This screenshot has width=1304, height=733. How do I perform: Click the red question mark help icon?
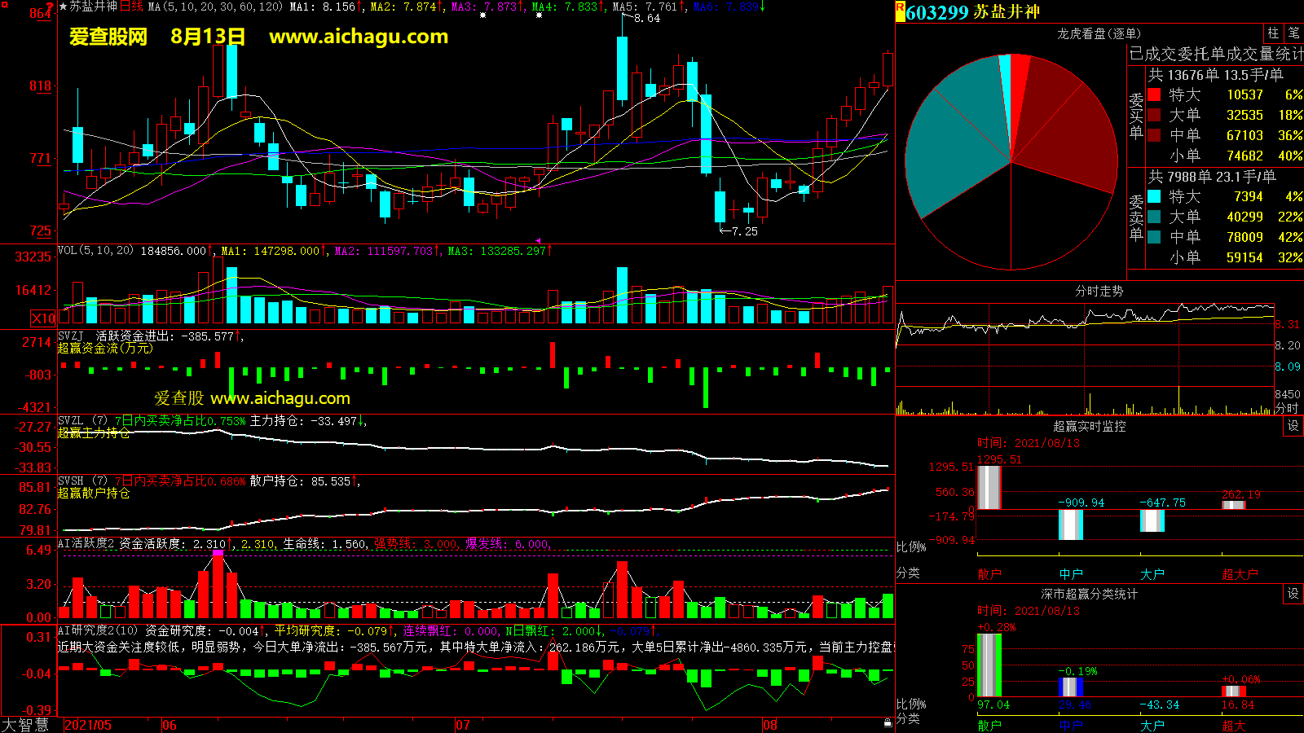[51, 7]
